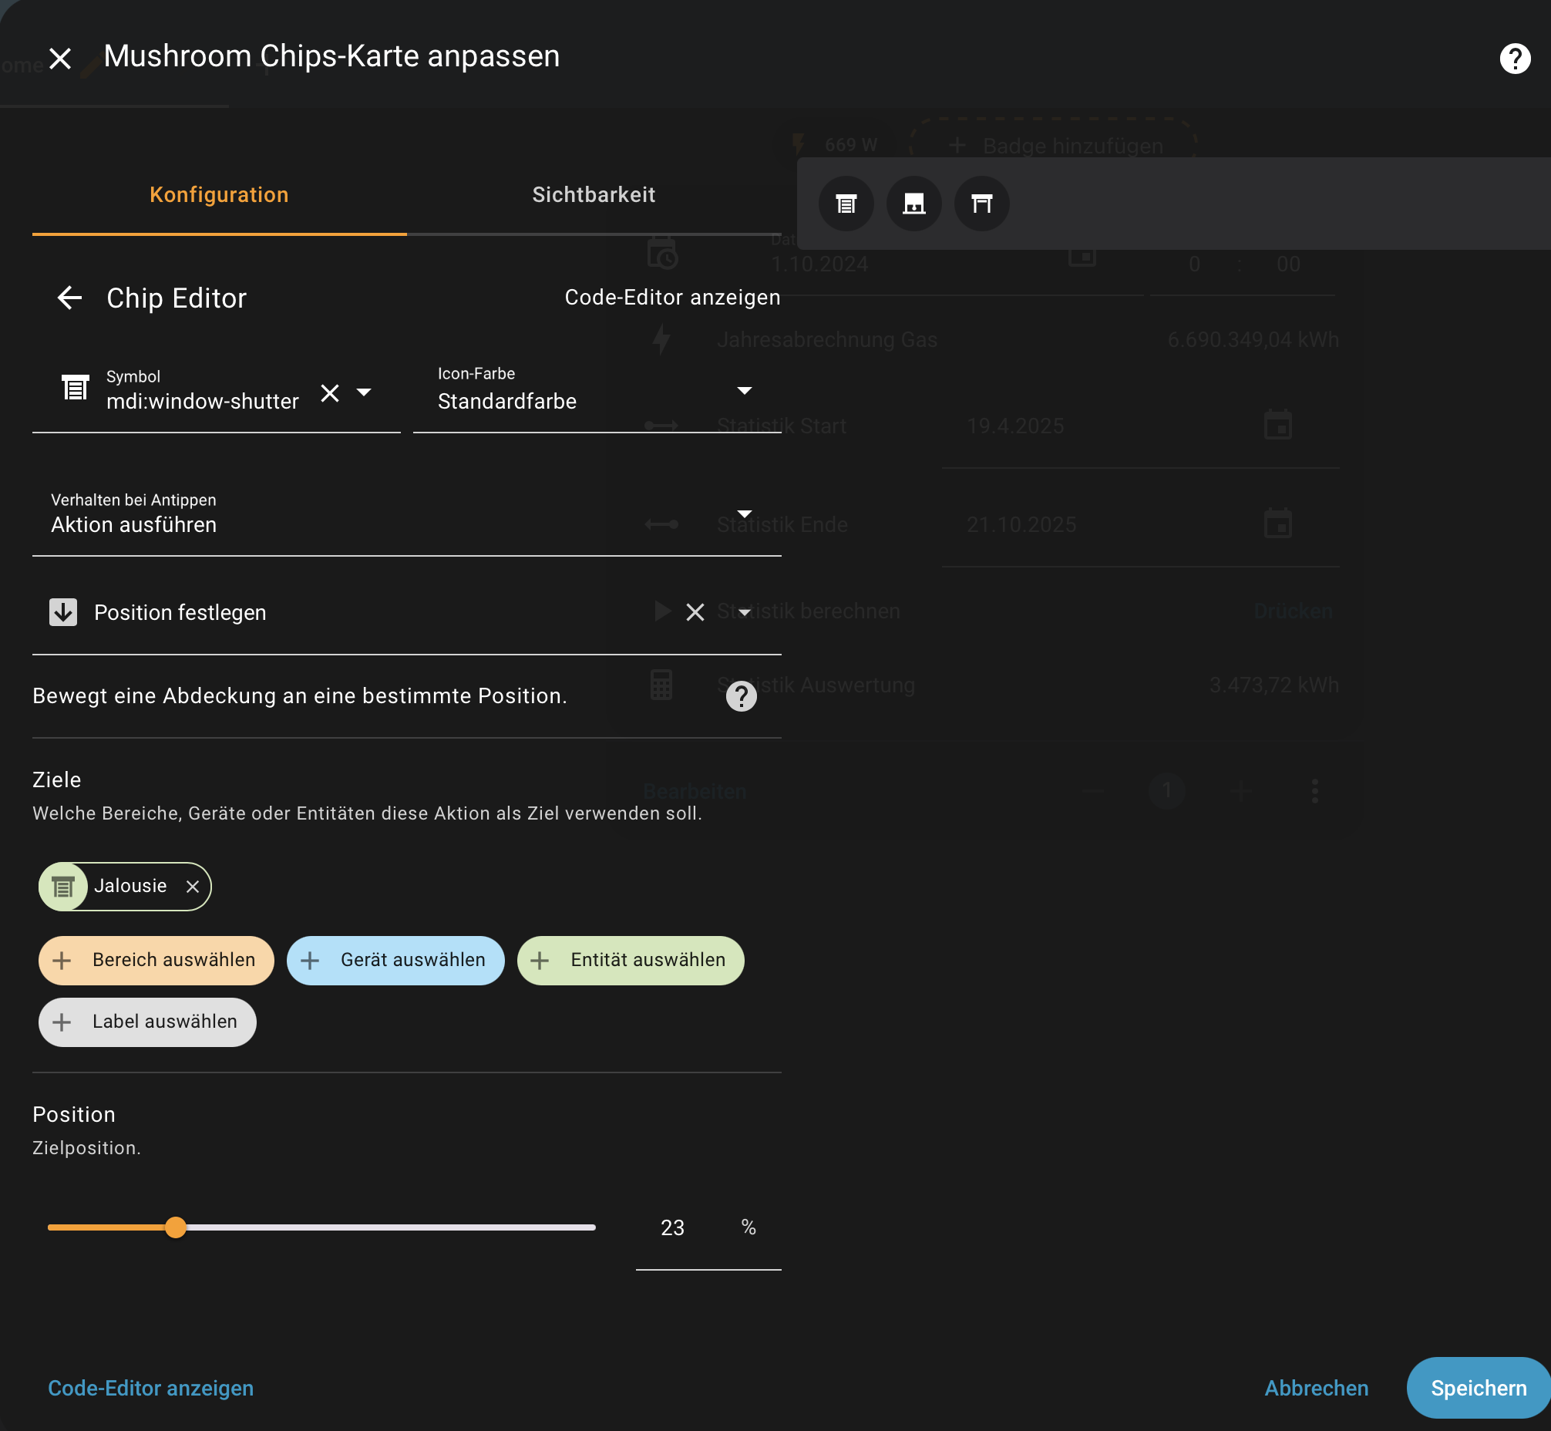
Task: Clear the Position festlegen action
Action: (x=695, y=612)
